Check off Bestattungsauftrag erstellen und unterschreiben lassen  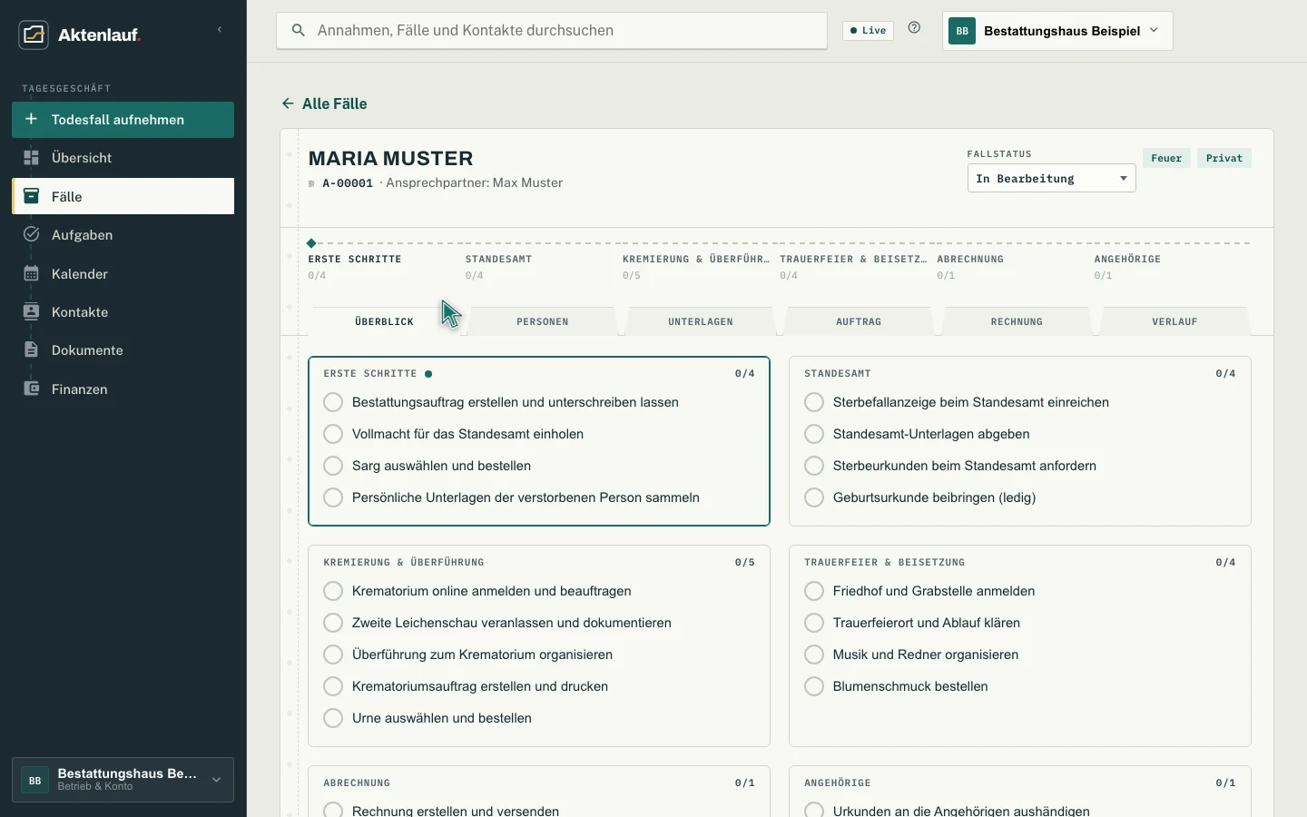coord(333,402)
